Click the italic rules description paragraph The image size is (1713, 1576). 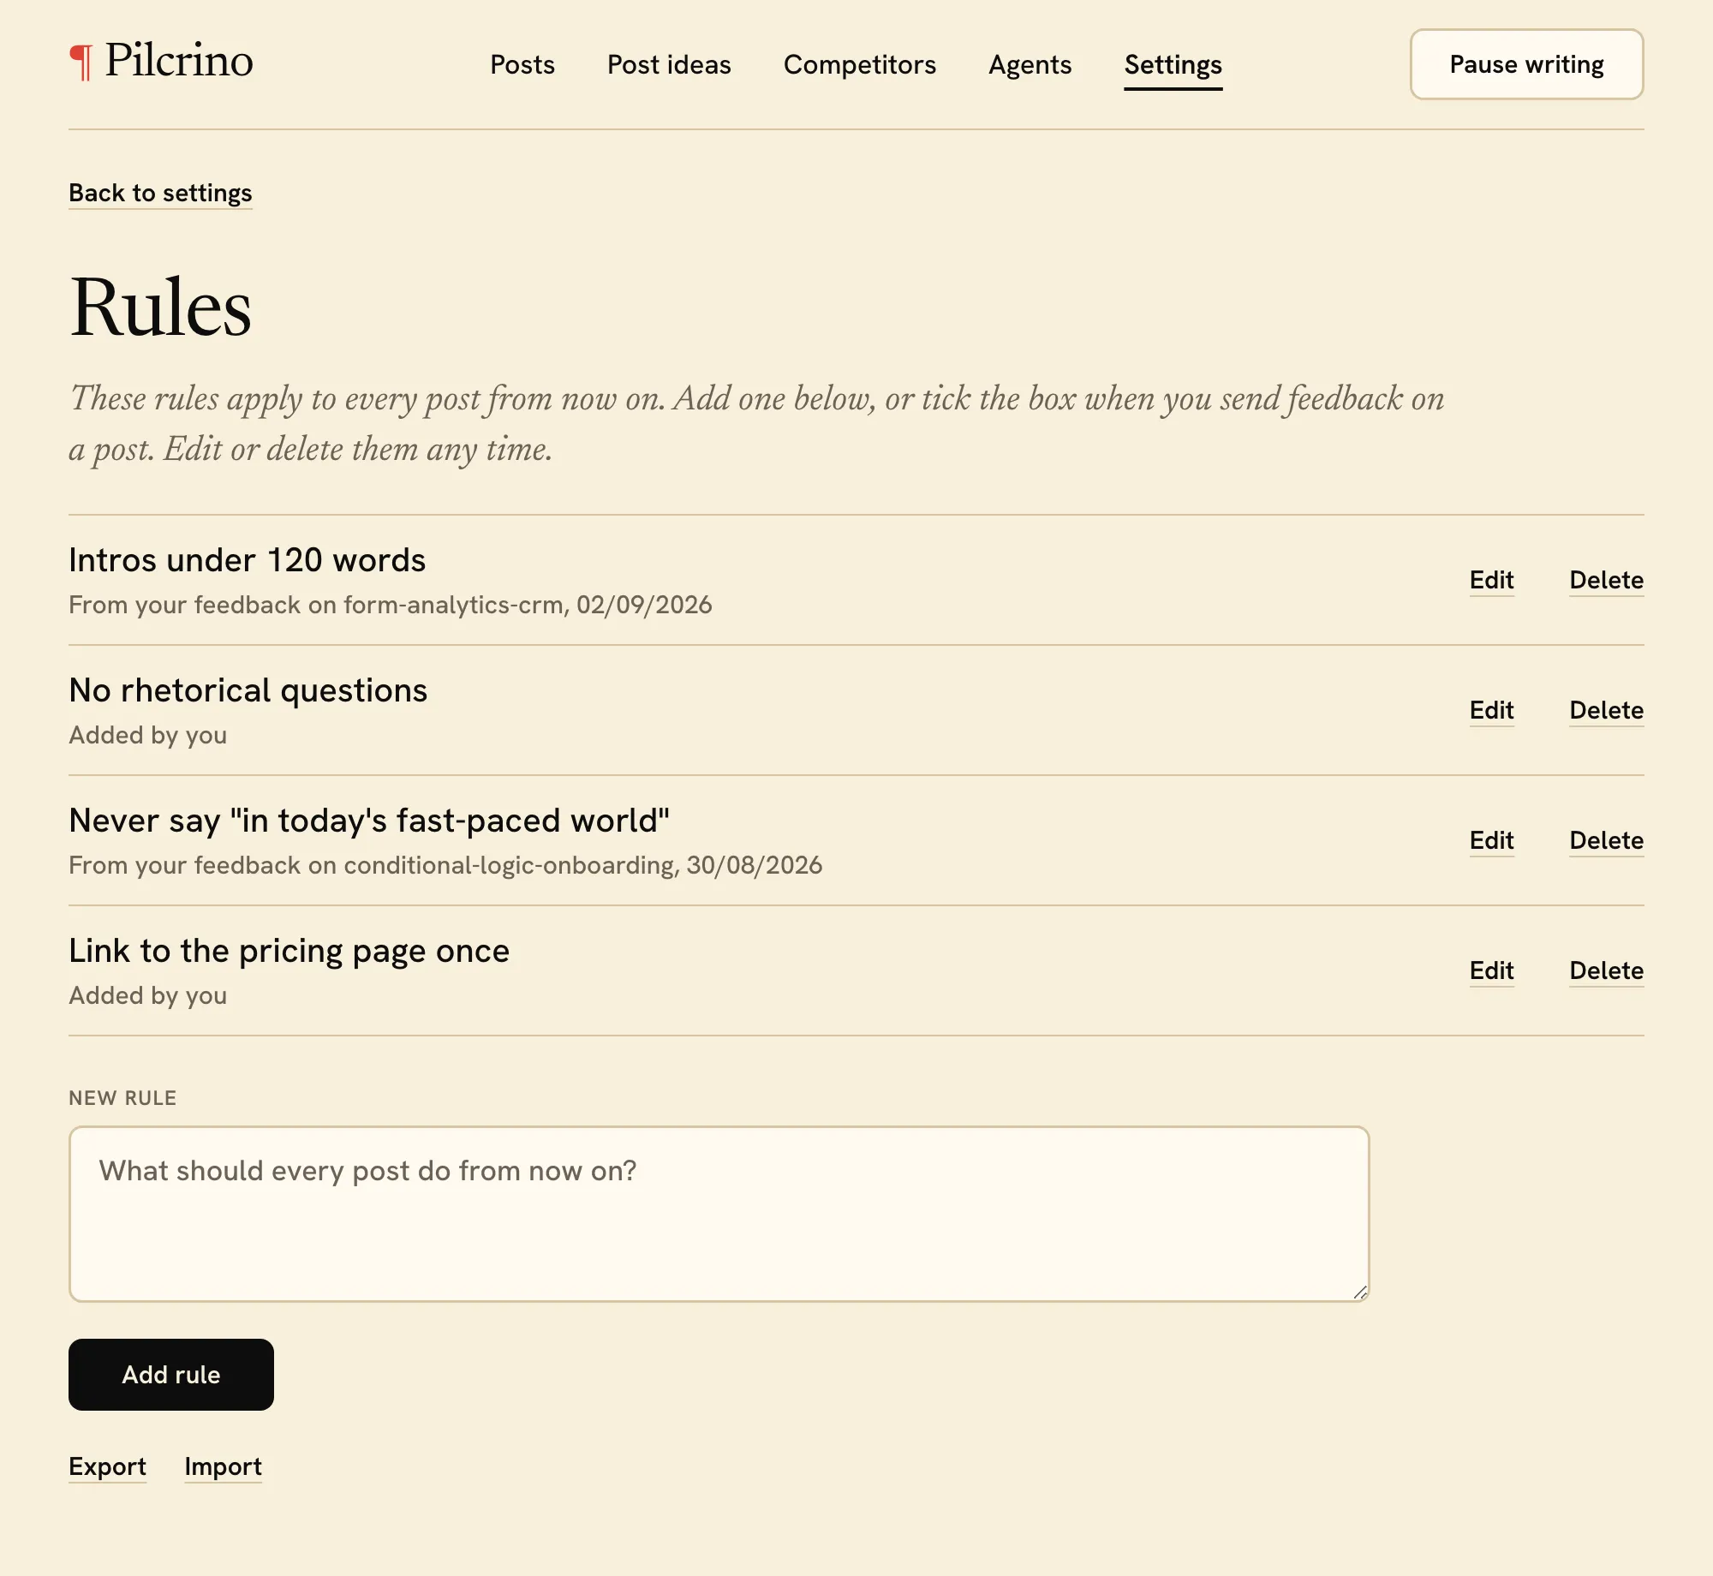[756, 423]
